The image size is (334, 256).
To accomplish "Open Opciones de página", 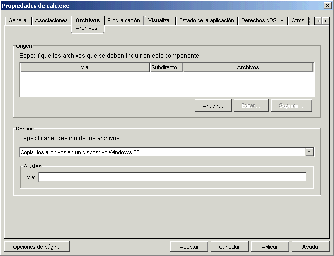I will click(x=37, y=247).
